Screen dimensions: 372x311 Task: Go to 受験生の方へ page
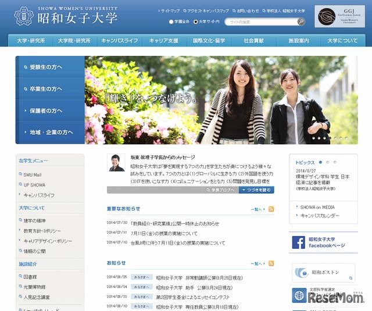click(51, 67)
